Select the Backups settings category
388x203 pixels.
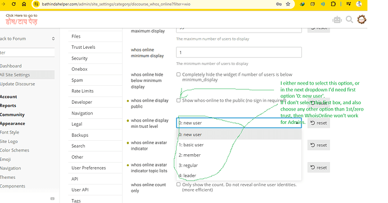point(95,135)
